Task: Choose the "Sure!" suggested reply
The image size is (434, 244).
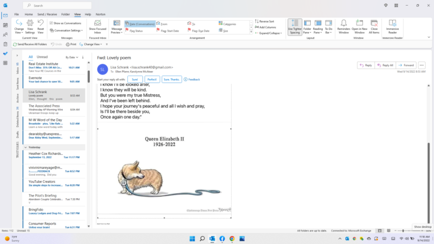Action: pyautogui.click(x=135, y=80)
